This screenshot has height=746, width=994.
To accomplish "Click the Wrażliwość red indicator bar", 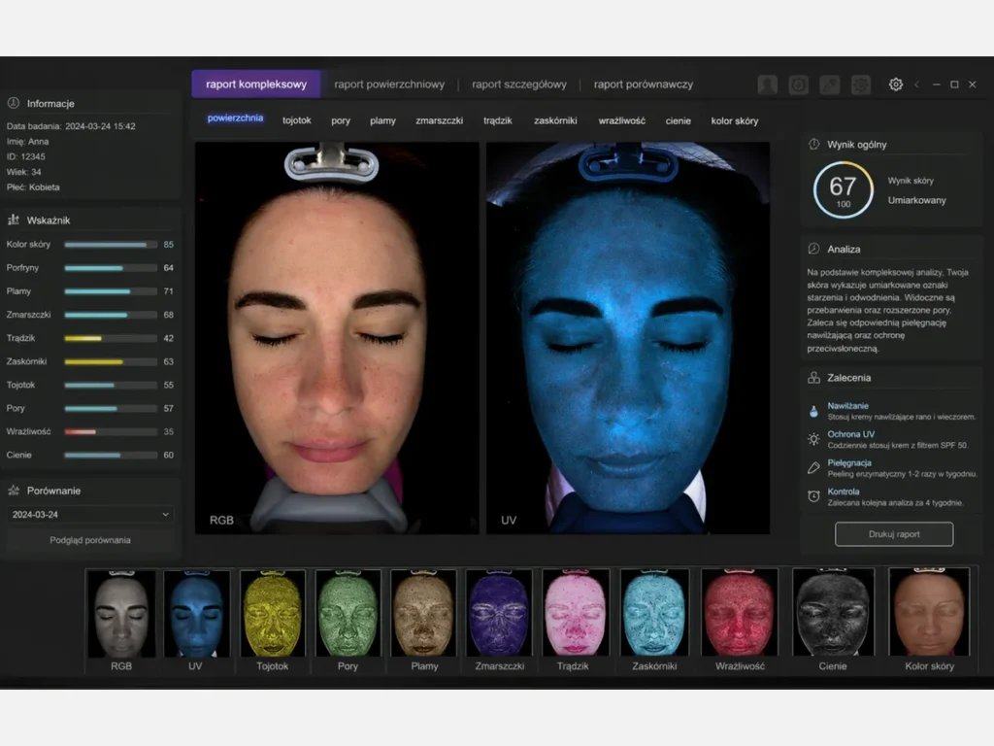I will [111, 432].
